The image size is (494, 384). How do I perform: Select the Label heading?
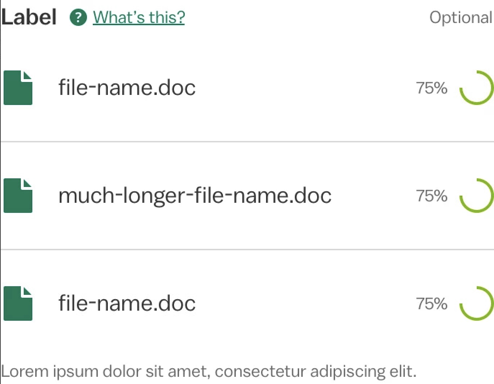[29, 16]
